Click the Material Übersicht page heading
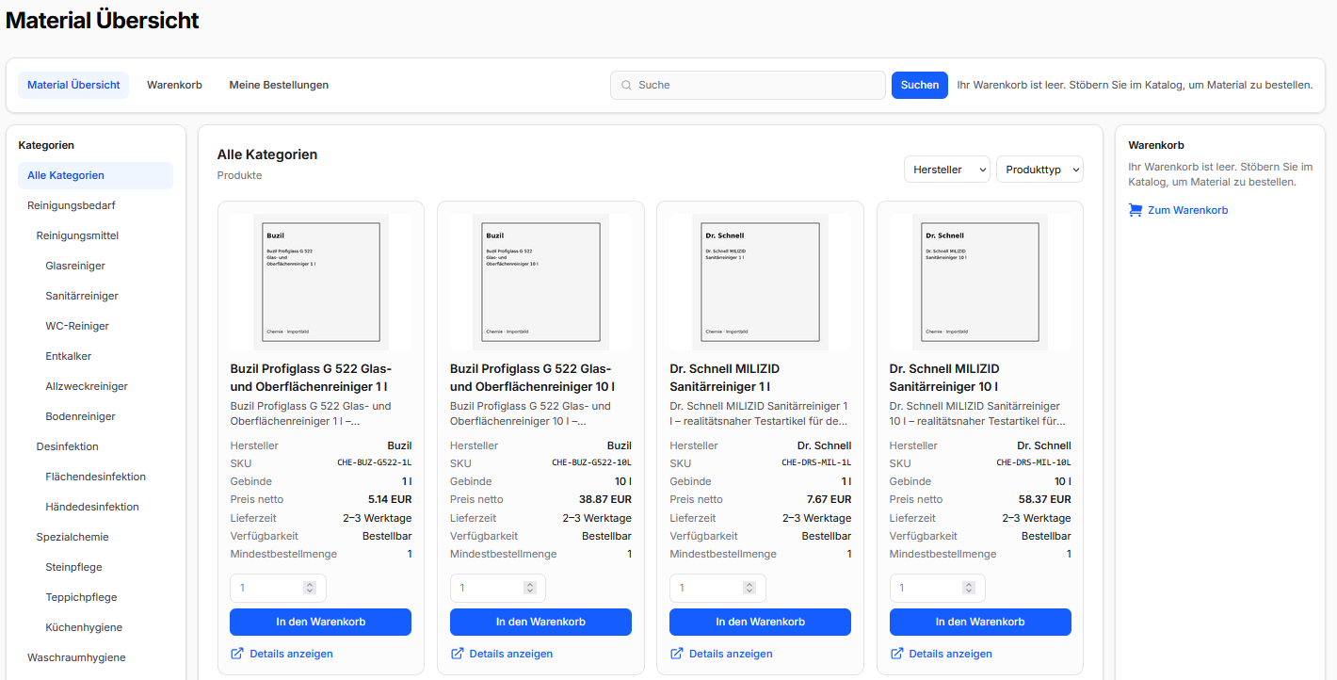The width and height of the screenshot is (1337, 680). click(103, 21)
